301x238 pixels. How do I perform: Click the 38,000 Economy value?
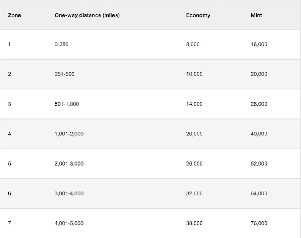coord(194,223)
